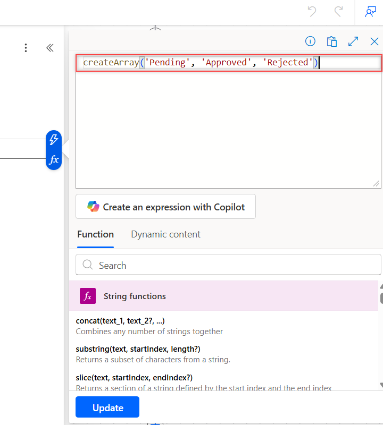Click 'Combines any number of strings together' description

pyautogui.click(x=149, y=331)
